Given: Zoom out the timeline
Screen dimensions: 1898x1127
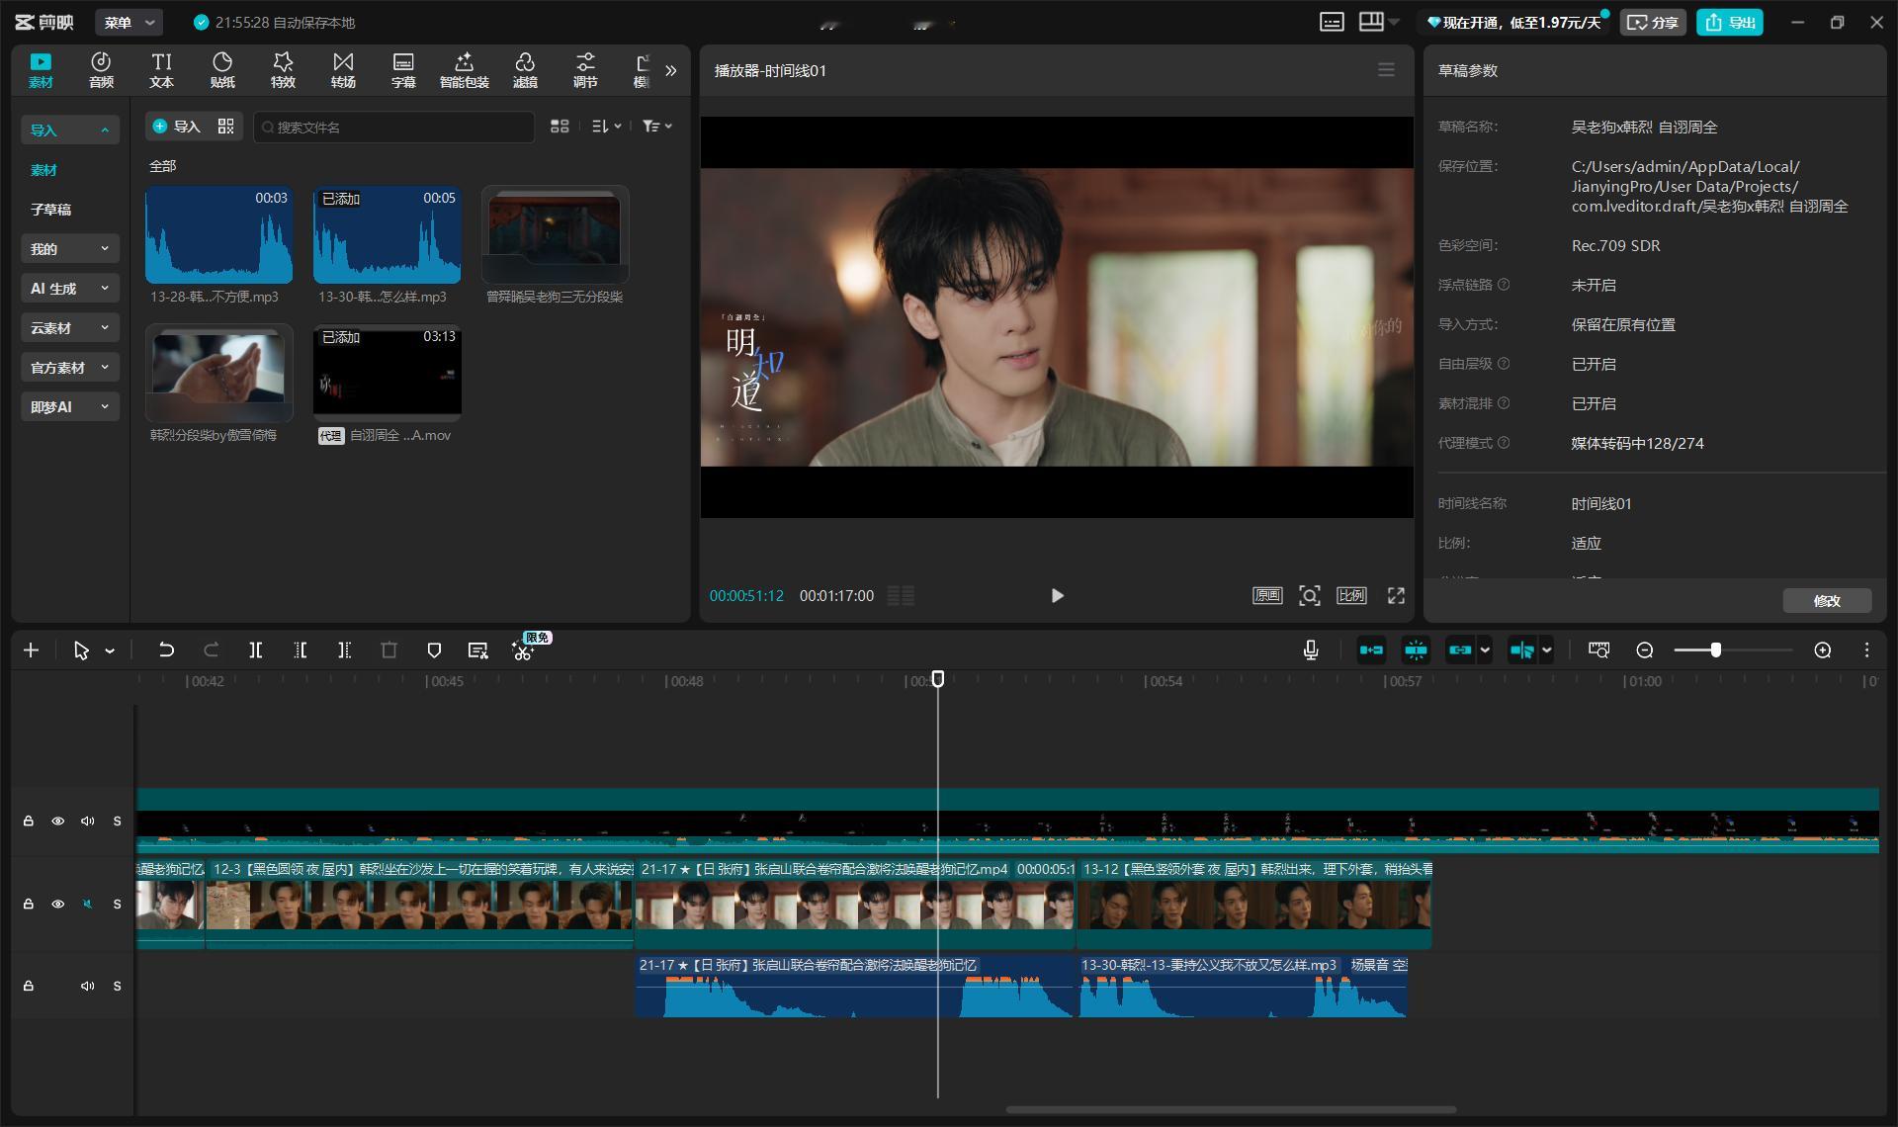Looking at the screenshot, I should coord(1645,650).
